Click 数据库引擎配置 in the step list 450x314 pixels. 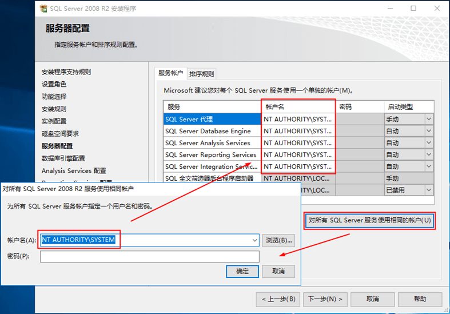pyautogui.click(x=63, y=158)
